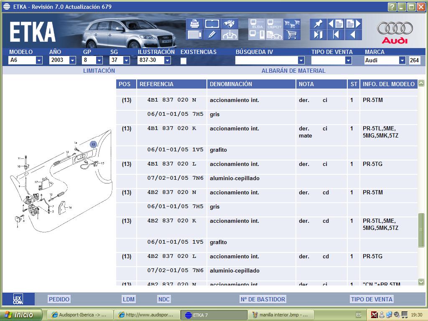
Task: Click the printer icon in toolbar
Action: point(194,24)
